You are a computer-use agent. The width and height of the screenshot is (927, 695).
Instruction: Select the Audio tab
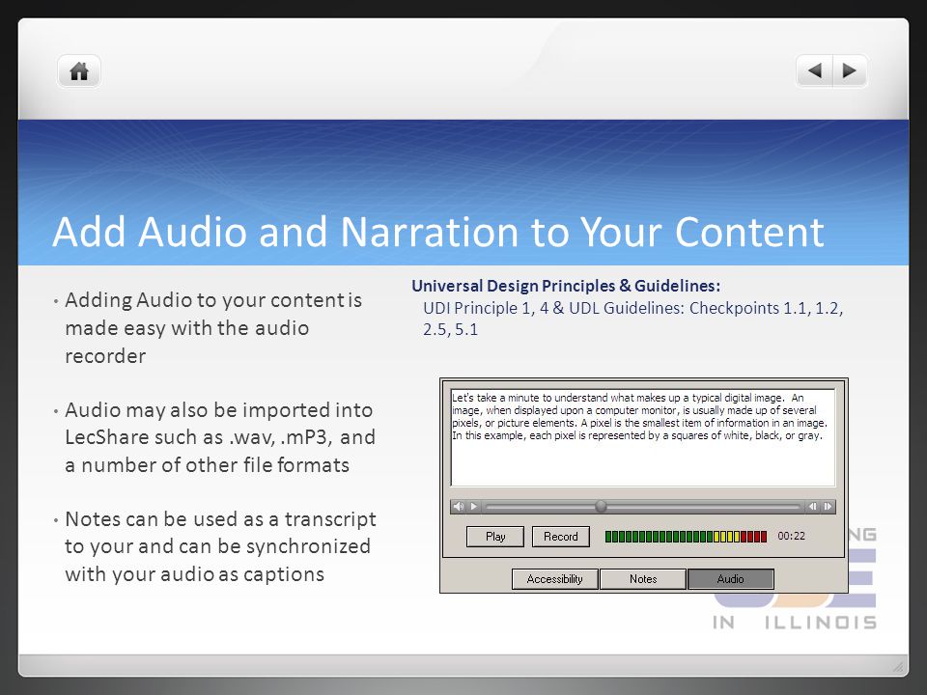[x=731, y=579]
